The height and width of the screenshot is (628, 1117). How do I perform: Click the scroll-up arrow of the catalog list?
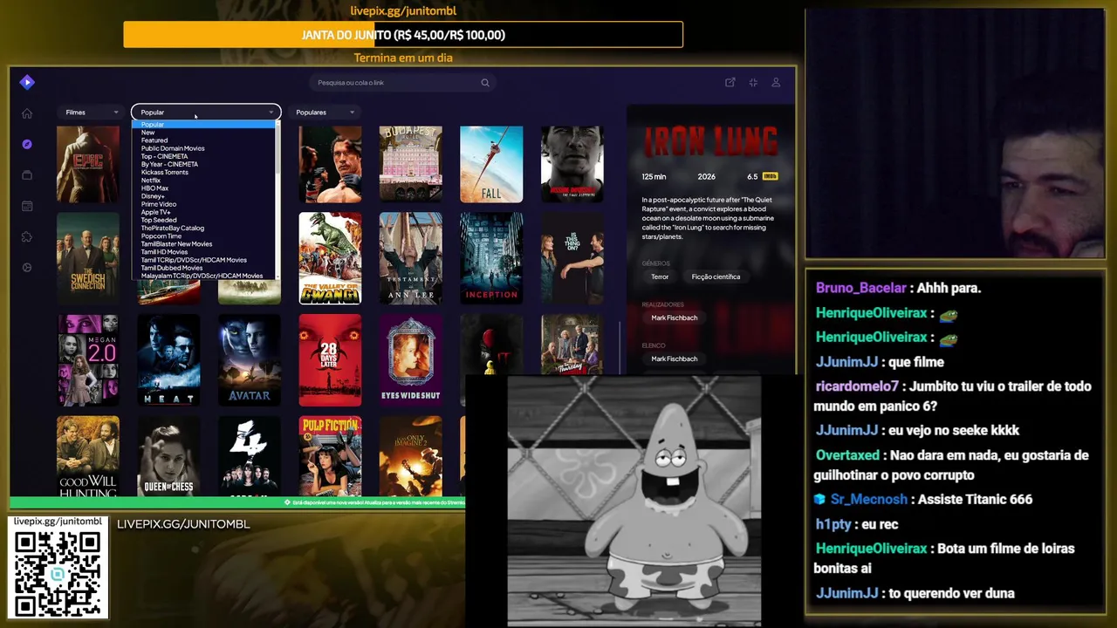tap(278, 124)
